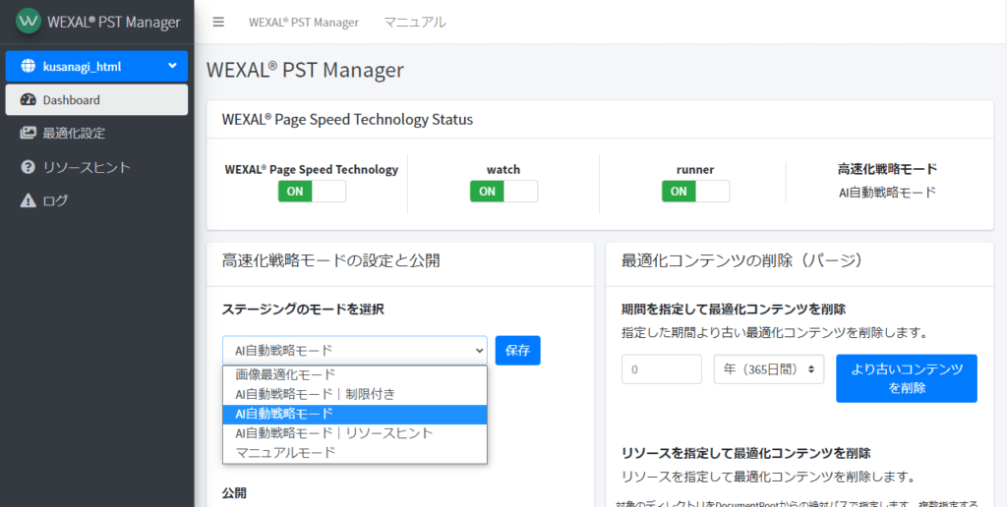Image resolution: width=1007 pixels, height=507 pixels.
Task: Click the 公開 section label
Action: point(234,493)
